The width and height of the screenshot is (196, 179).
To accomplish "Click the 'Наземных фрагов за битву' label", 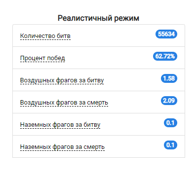I will point(60,125).
